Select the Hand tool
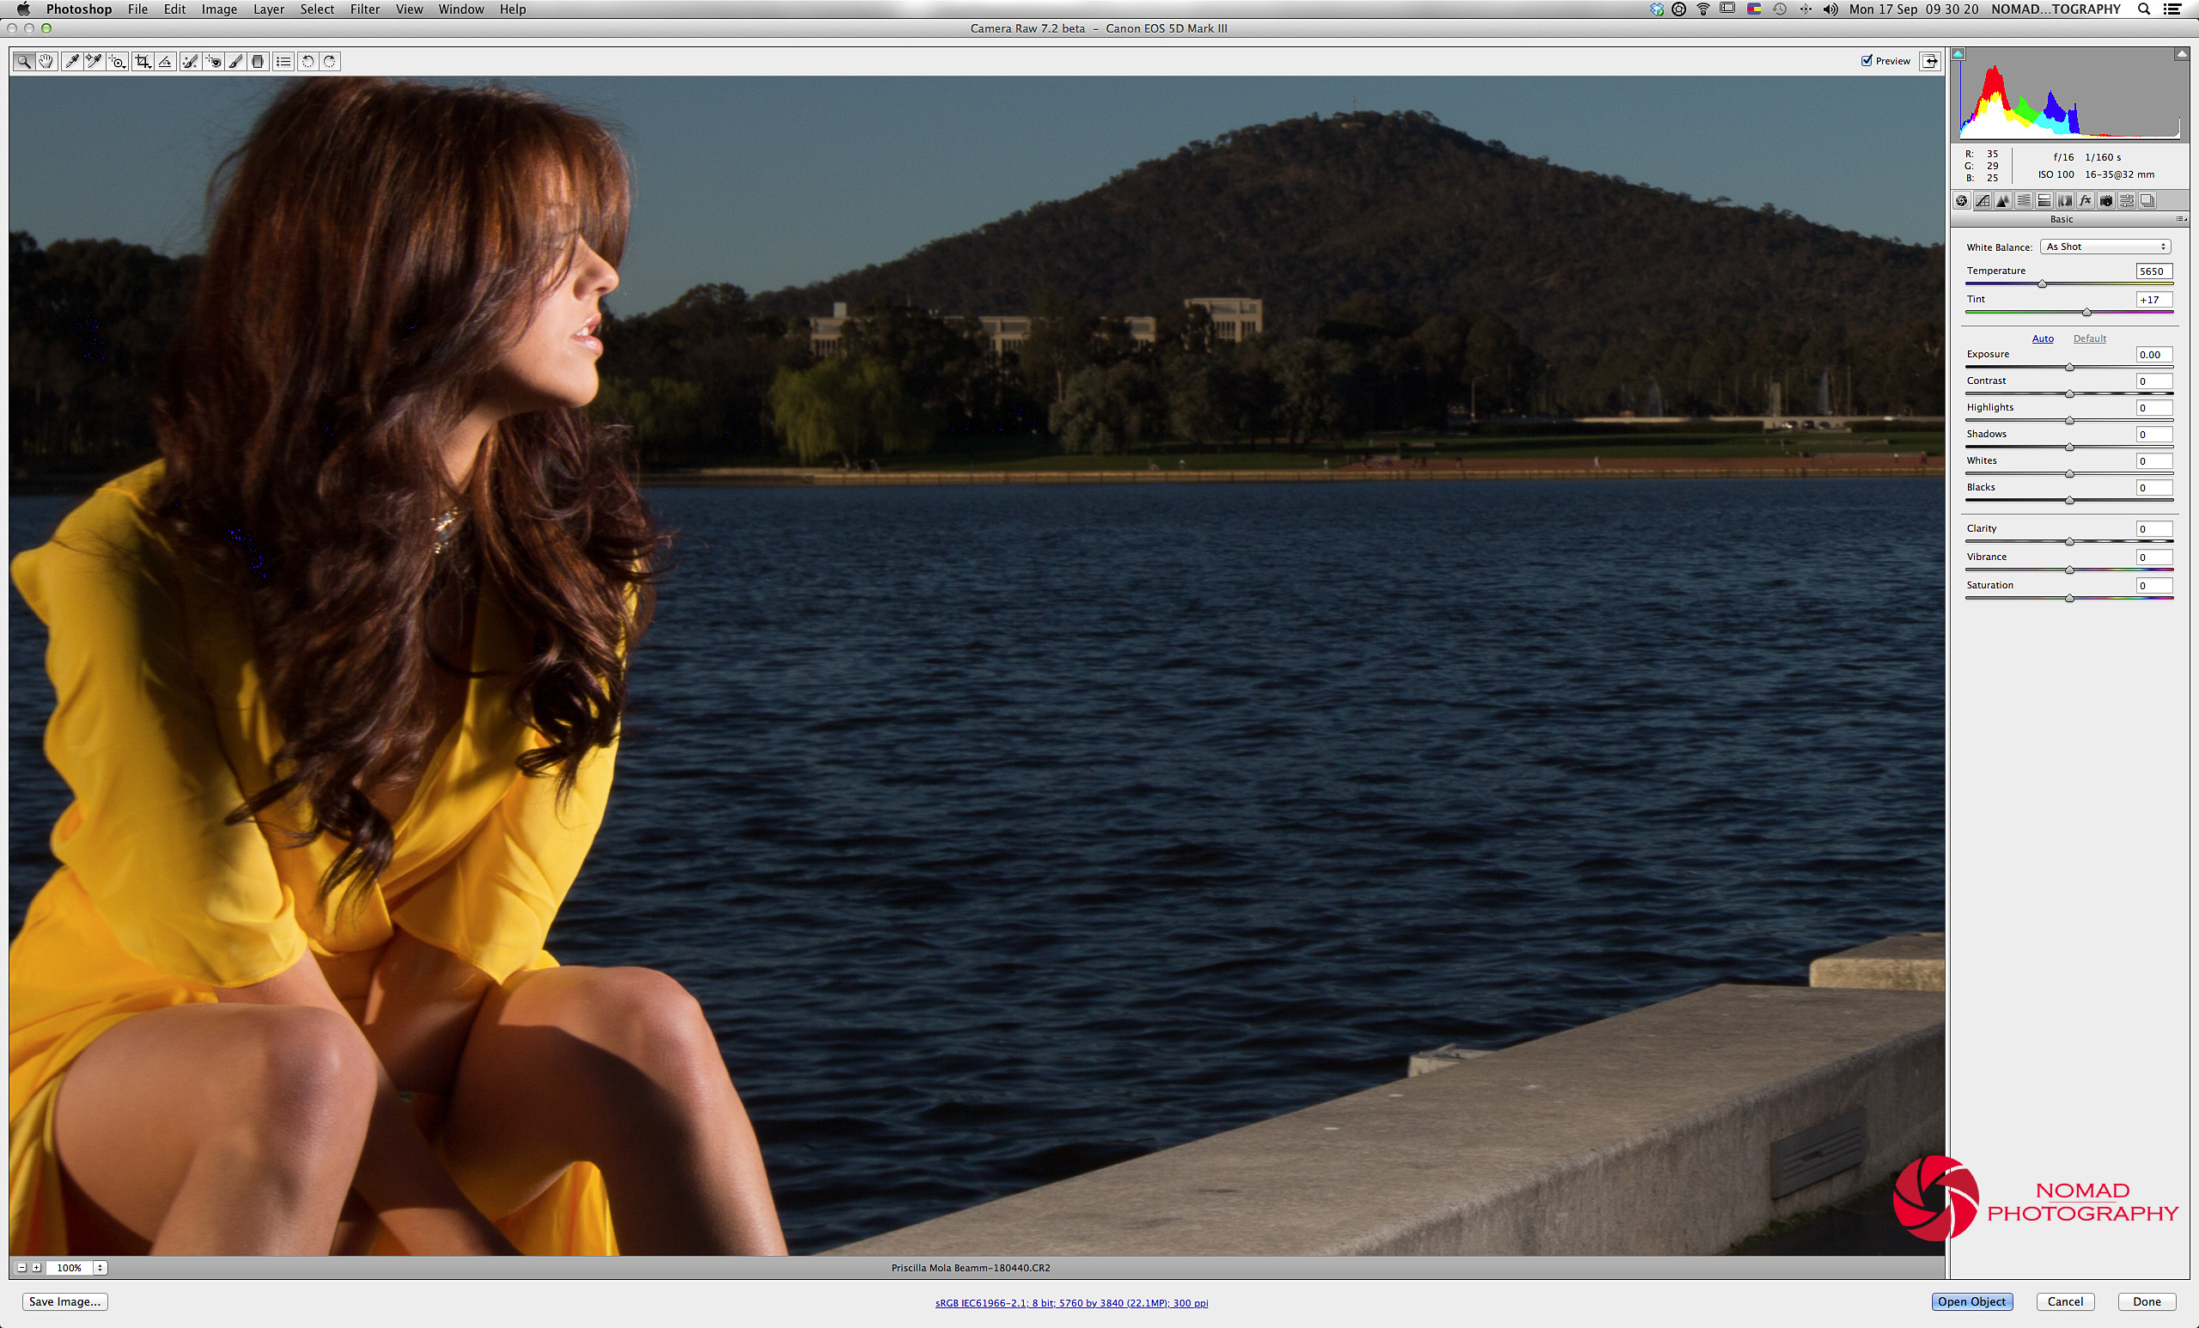The height and width of the screenshot is (1328, 2199). (46, 62)
